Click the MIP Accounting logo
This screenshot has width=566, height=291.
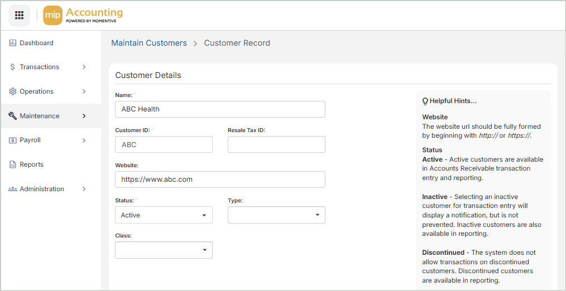click(83, 15)
